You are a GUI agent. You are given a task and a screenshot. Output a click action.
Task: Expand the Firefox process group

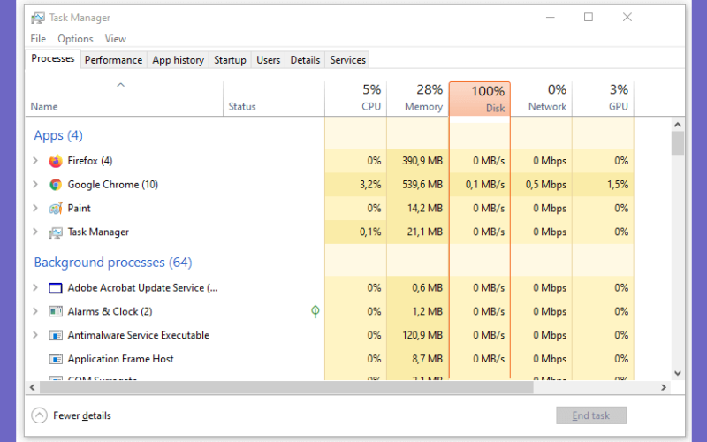[x=35, y=161]
